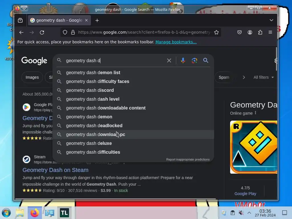292x219 pixels.
Task: Open more options dots beside Online game
Action: [x=255, y=113]
